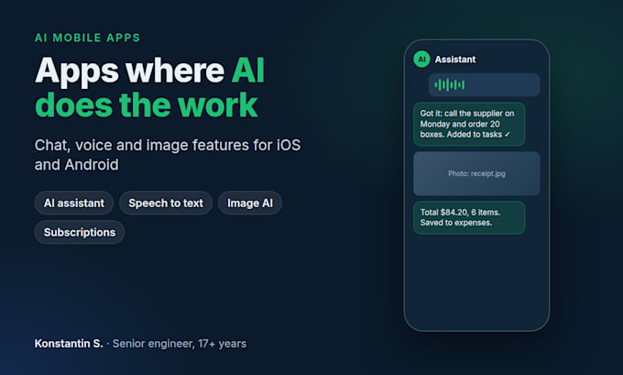623x375 pixels.
Task: Click the Assistant chat title
Action: coord(455,60)
